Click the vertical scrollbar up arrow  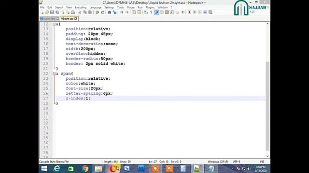click(267, 24)
